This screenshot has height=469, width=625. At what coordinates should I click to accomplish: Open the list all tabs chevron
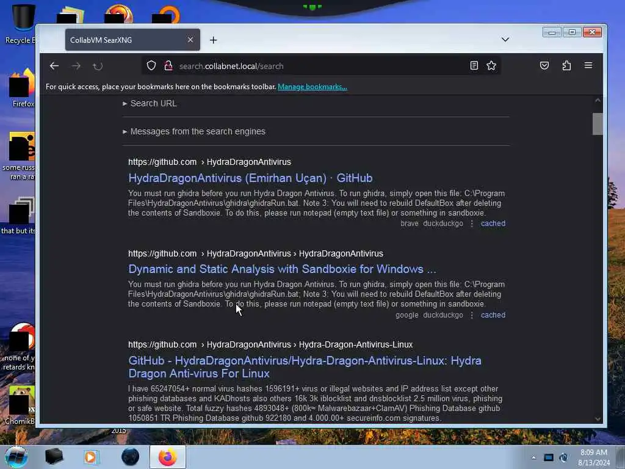coord(505,40)
